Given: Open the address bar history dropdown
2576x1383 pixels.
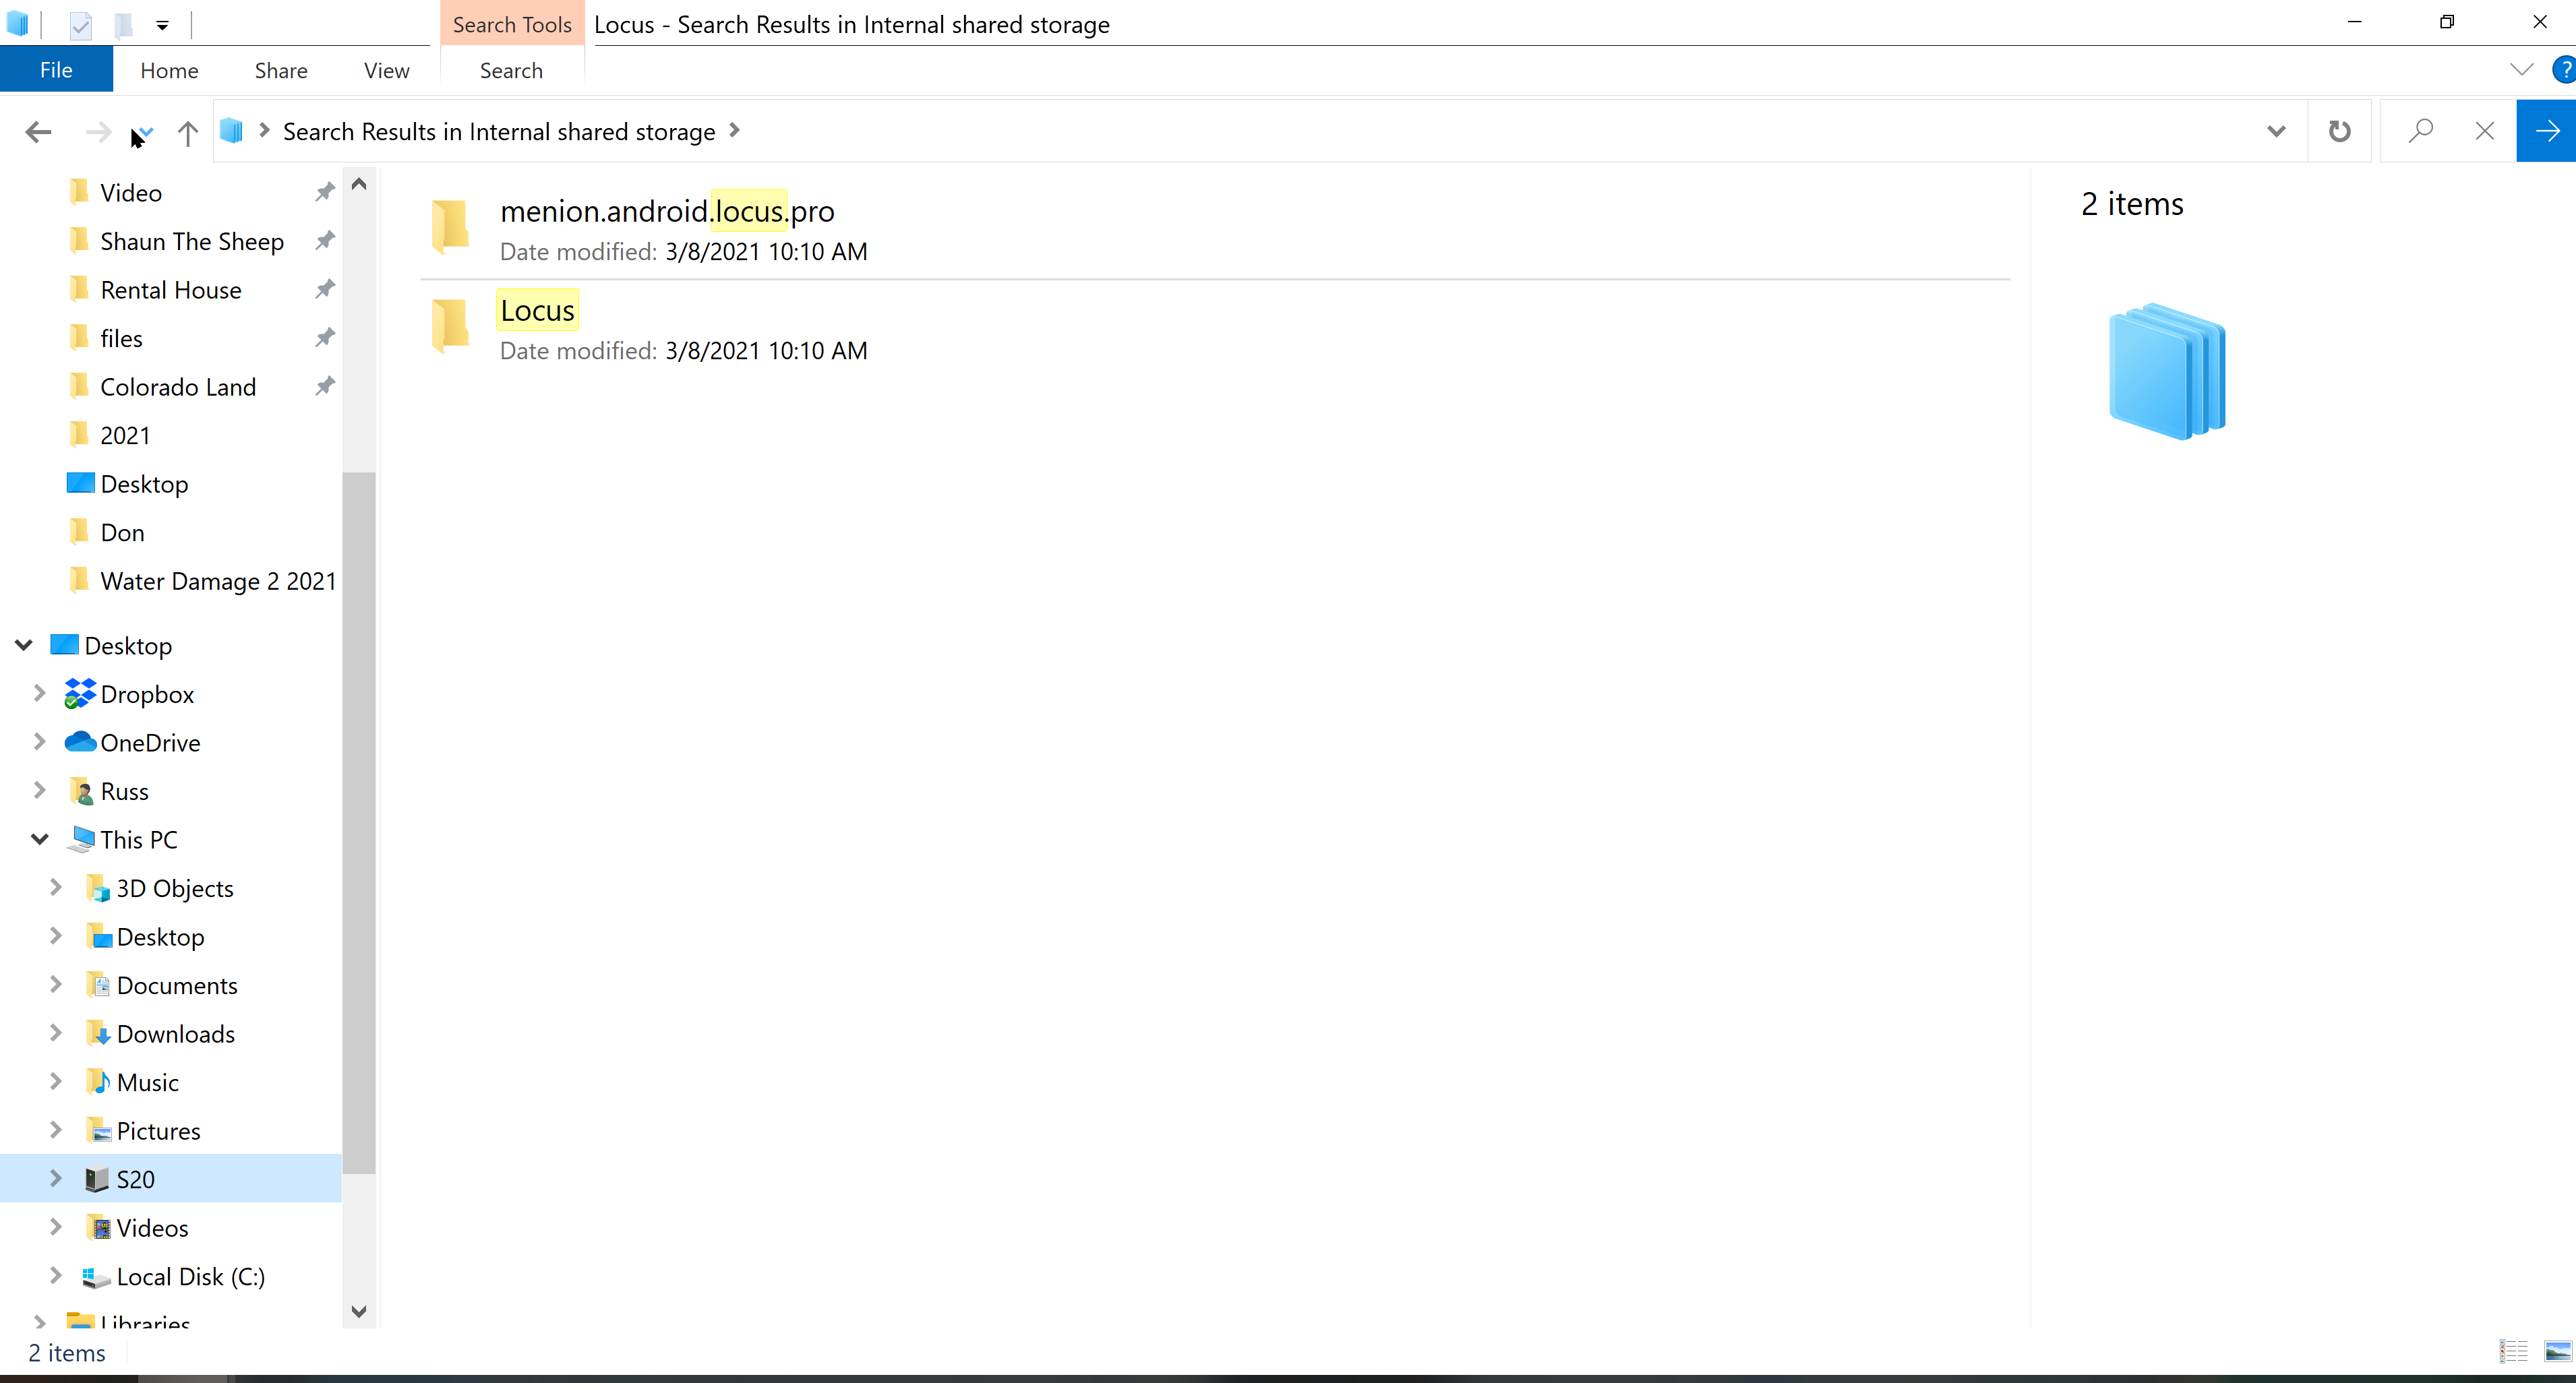Looking at the screenshot, I should click(x=2276, y=131).
